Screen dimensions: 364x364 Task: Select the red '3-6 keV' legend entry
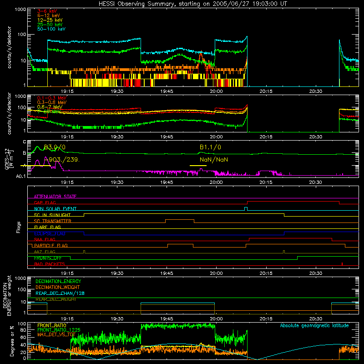tap(47, 11)
